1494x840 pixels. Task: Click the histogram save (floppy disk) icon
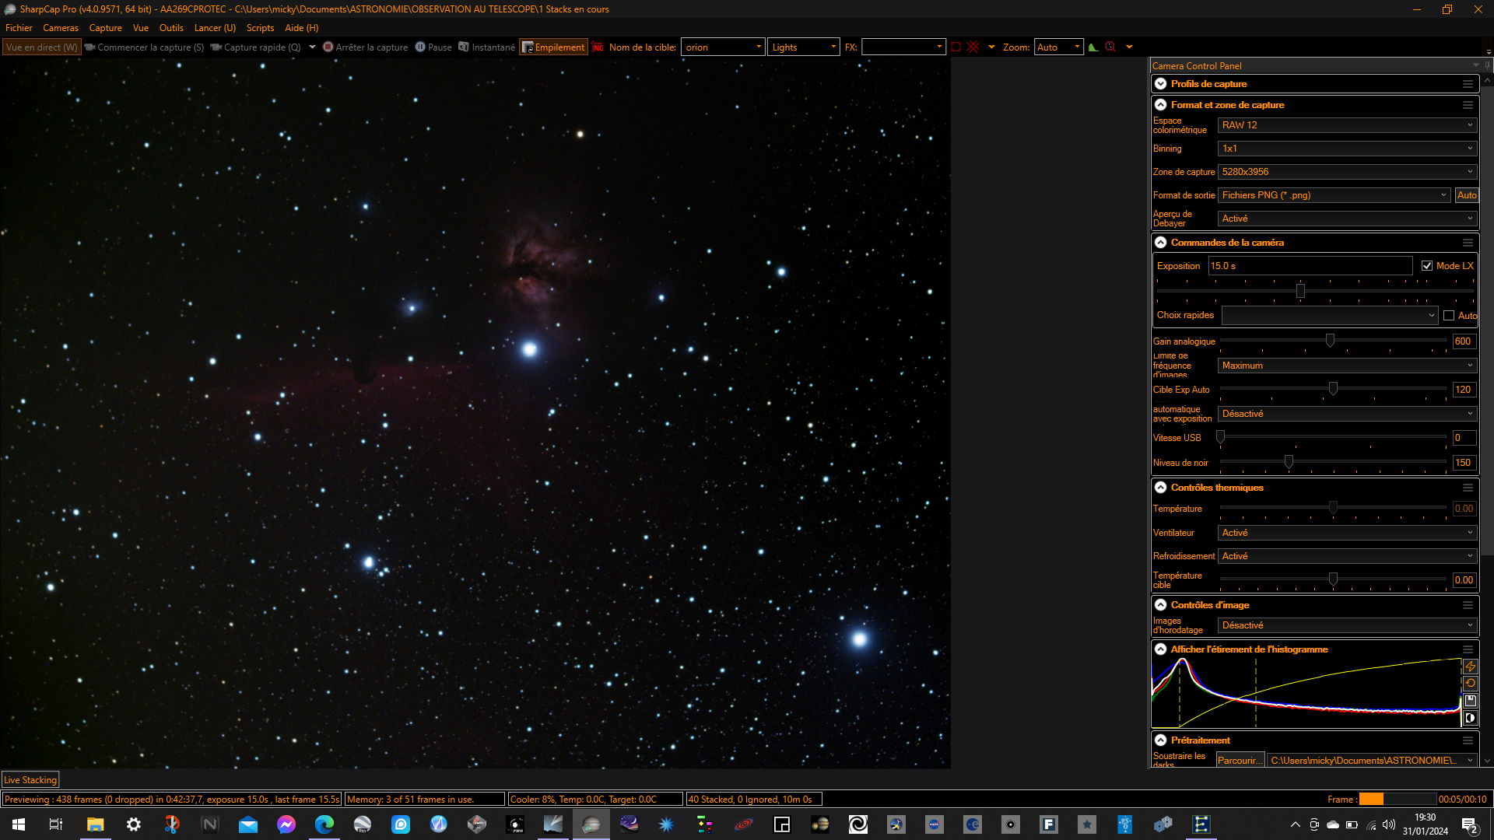pos(1470,701)
